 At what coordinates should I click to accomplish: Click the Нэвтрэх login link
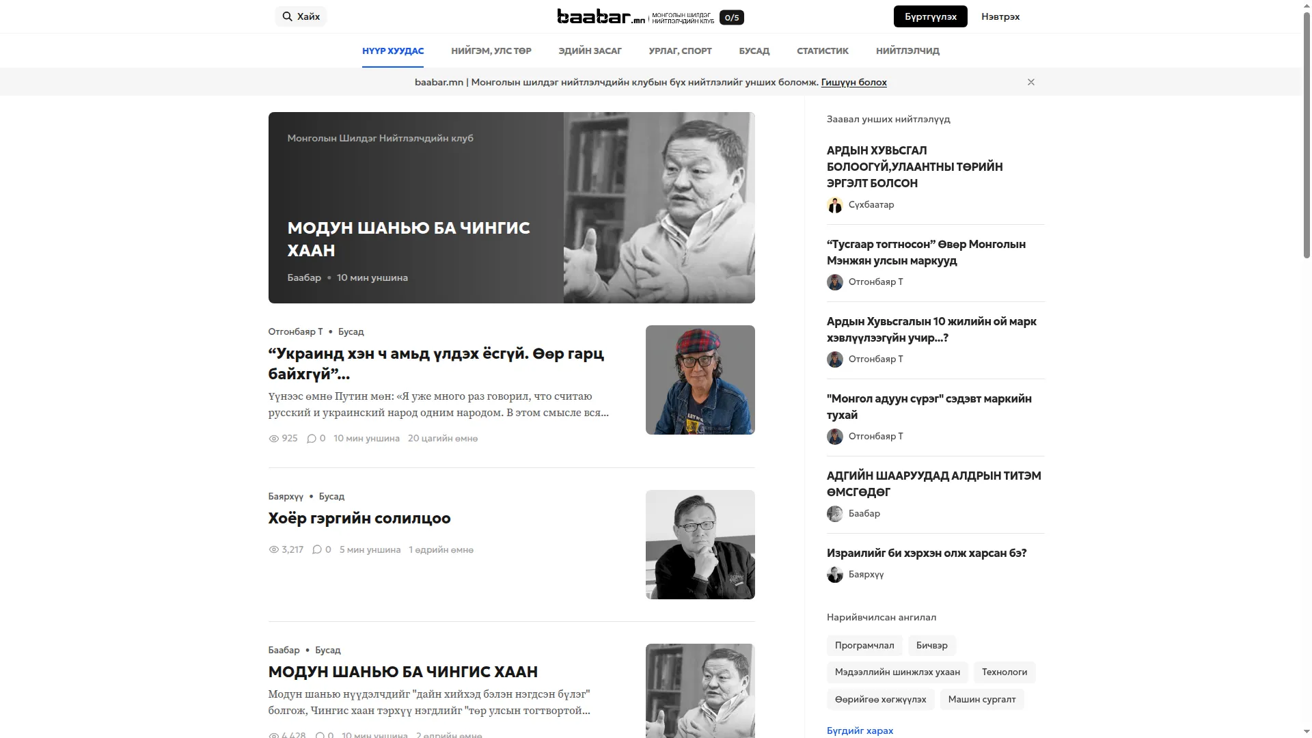(x=1000, y=16)
